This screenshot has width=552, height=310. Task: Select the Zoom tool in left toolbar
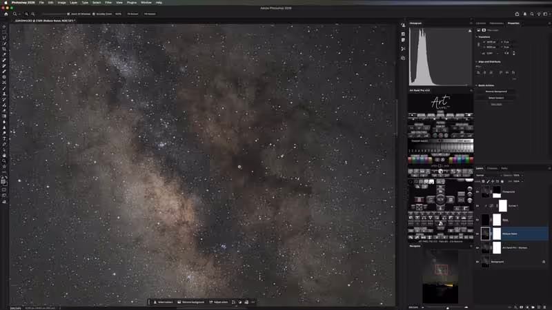pyautogui.click(x=4, y=161)
